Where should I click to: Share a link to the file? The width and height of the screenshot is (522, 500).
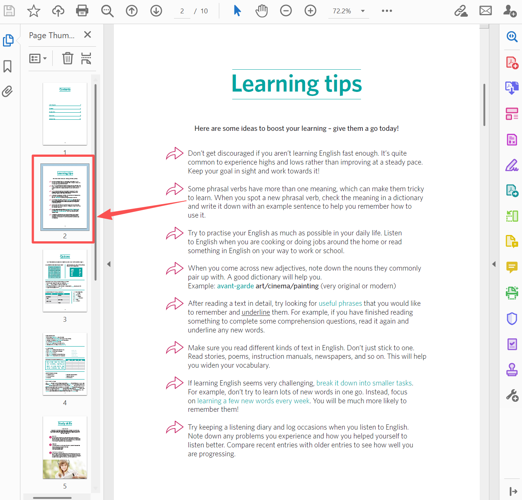tap(461, 11)
